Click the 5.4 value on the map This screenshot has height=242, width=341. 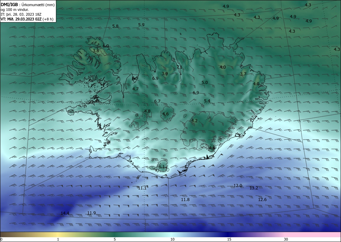click(x=207, y=101)
